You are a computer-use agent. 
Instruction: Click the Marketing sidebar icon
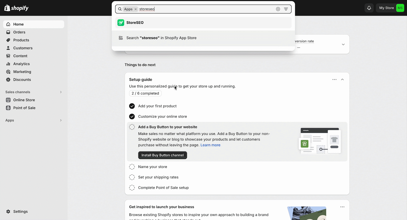[8, 72]
